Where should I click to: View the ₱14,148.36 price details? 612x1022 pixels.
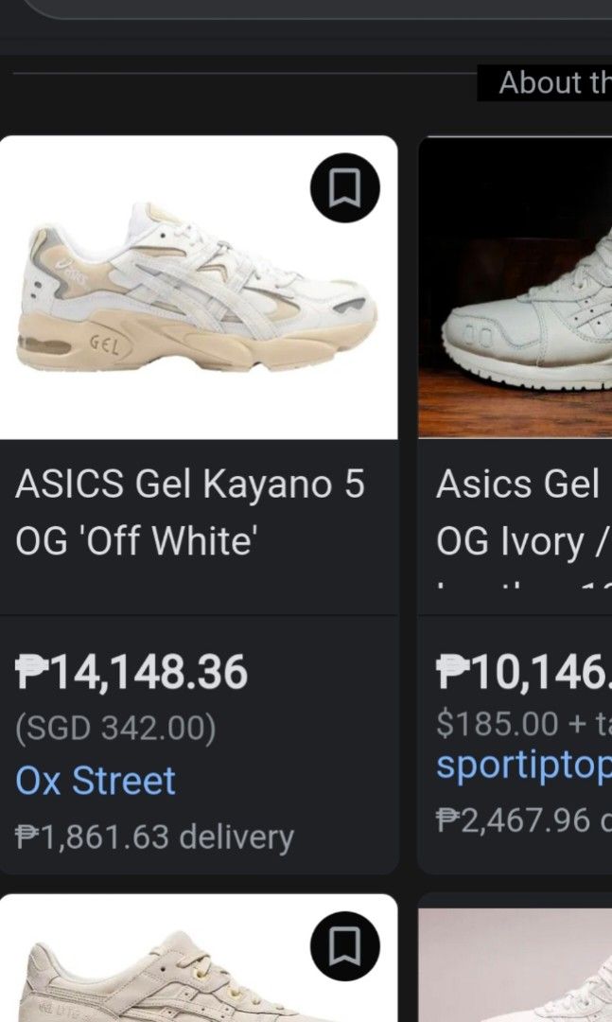(x=132, y=674)
